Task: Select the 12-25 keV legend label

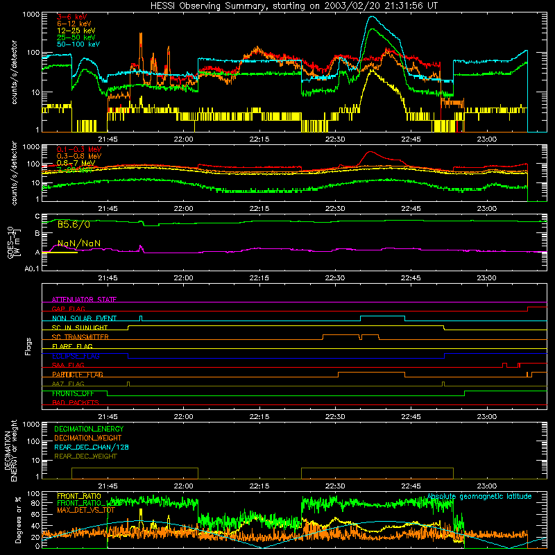Action: [x=76, y=31]
